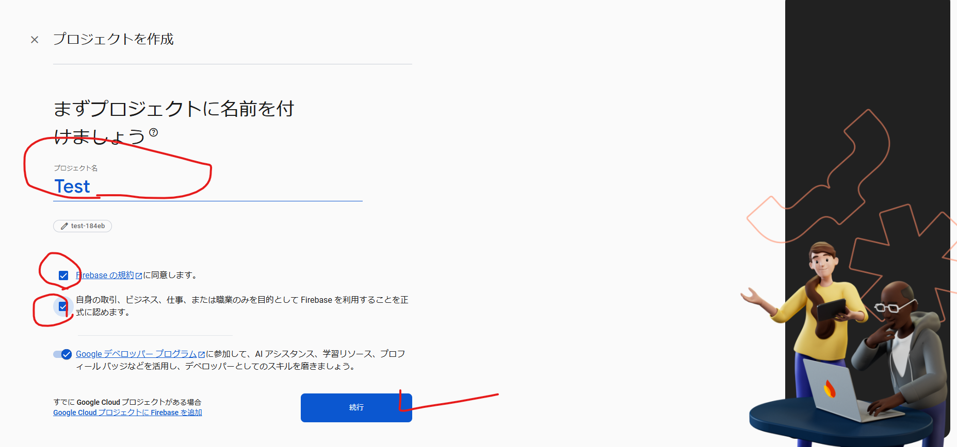Open Google デベロッパー プログラム link

click(136, 354)
